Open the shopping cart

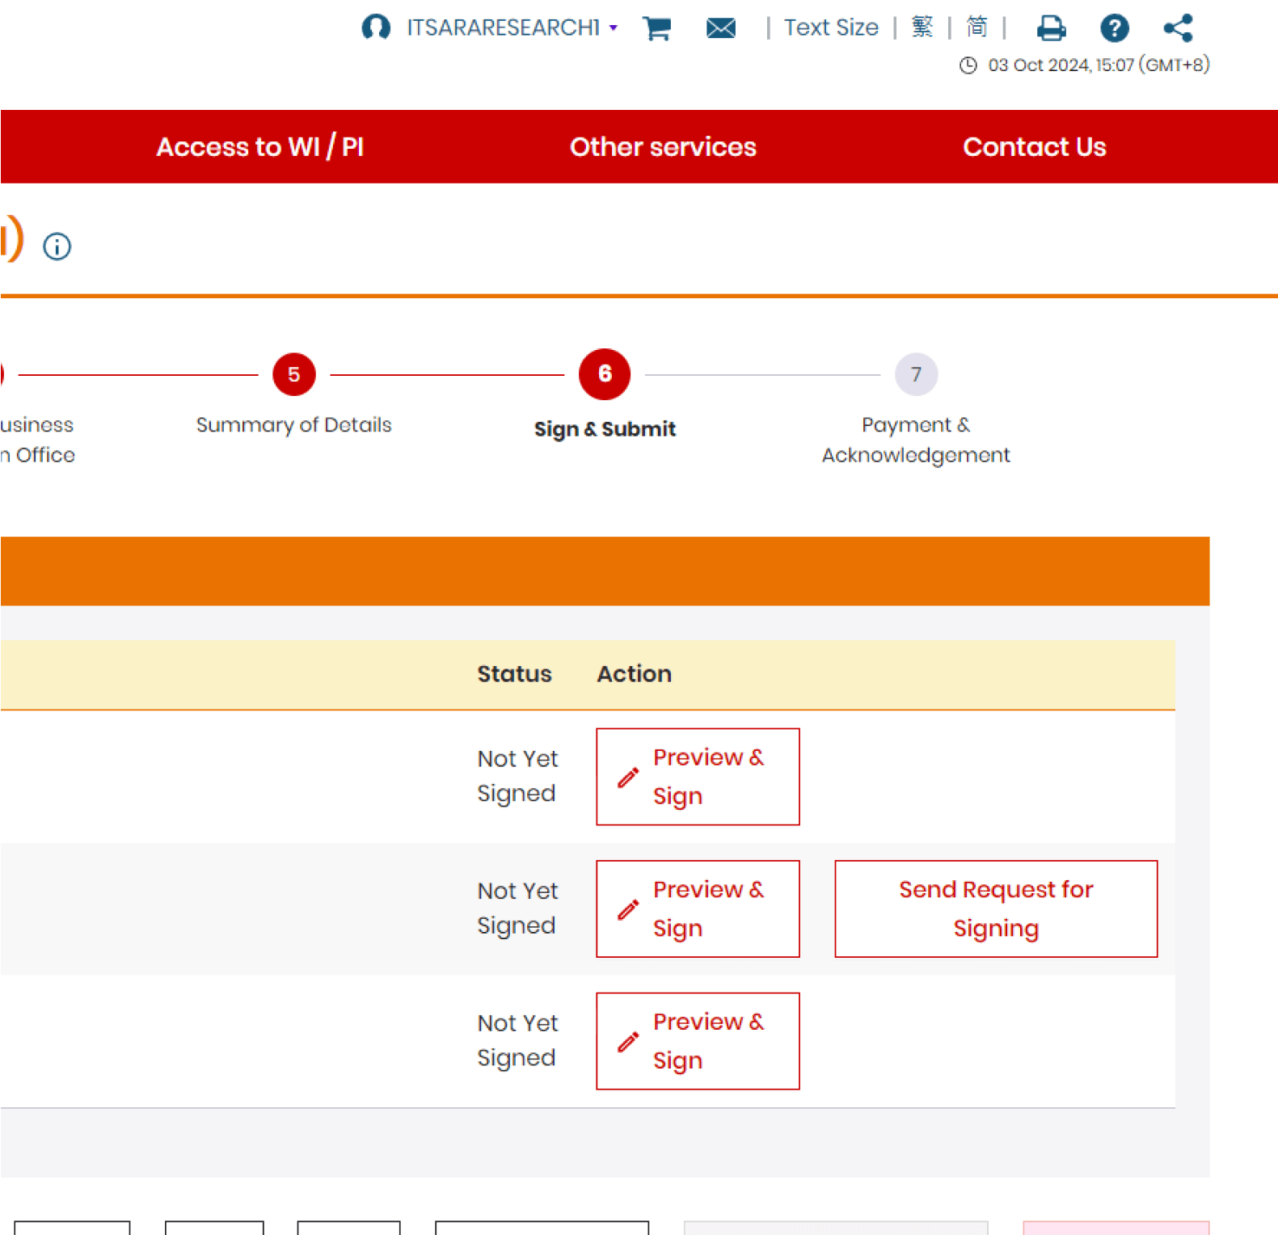[x=656, y=28]
